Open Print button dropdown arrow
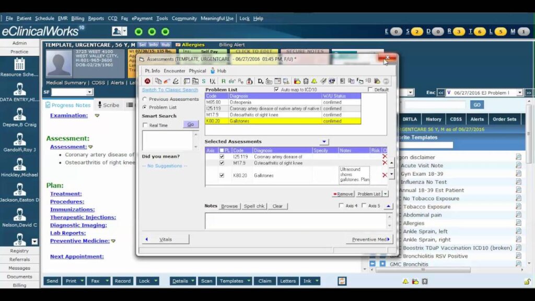The image size is (535, 301). coord(82,281)
